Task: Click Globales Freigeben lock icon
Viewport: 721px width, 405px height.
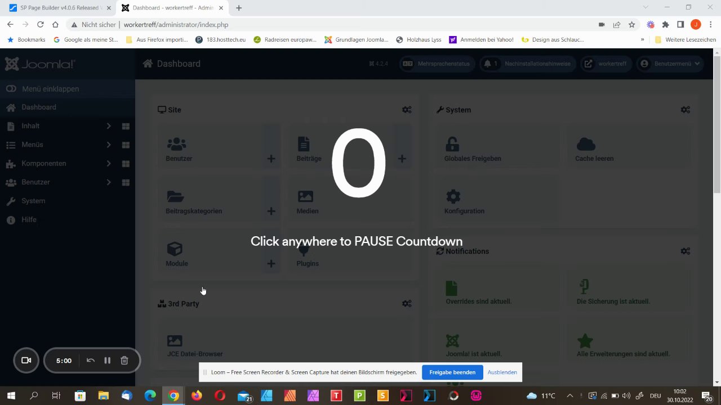Action: (452, 144)
